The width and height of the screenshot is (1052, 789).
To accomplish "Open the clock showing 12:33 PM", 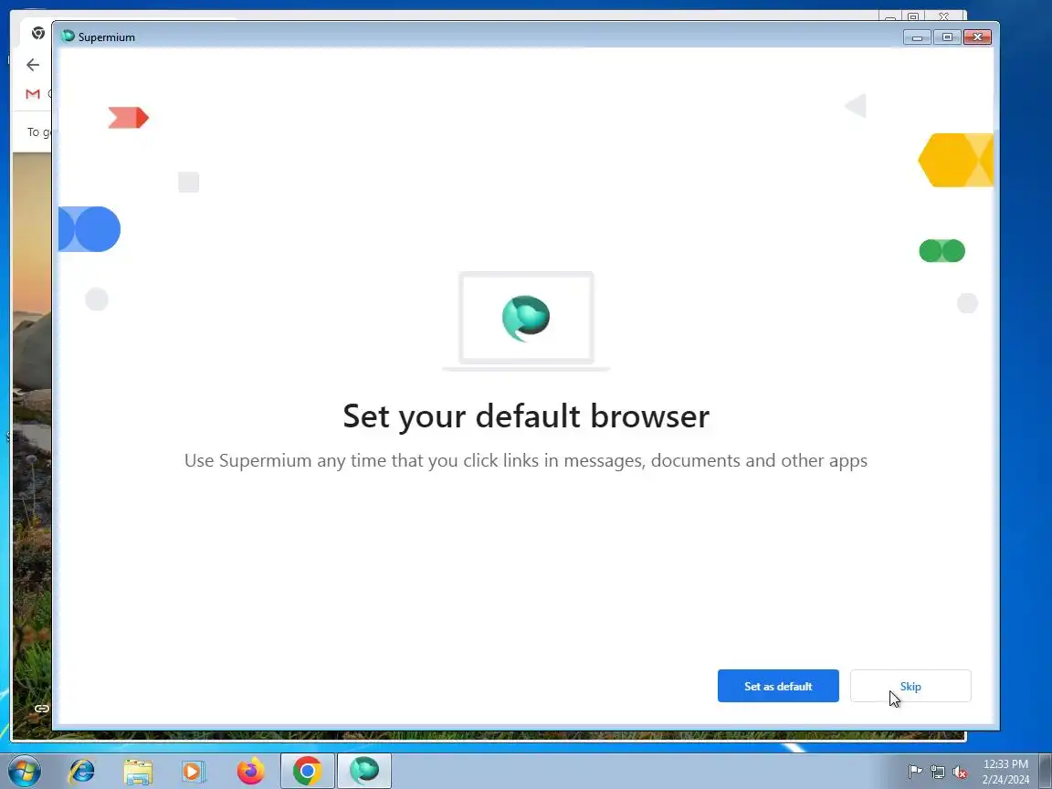I will coord(1005,772).
